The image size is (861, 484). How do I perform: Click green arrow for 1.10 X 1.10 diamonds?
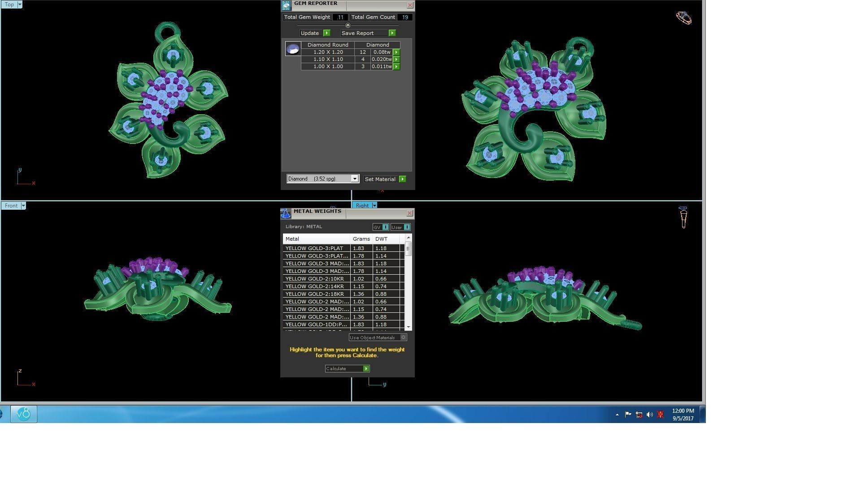coord(396,60)
